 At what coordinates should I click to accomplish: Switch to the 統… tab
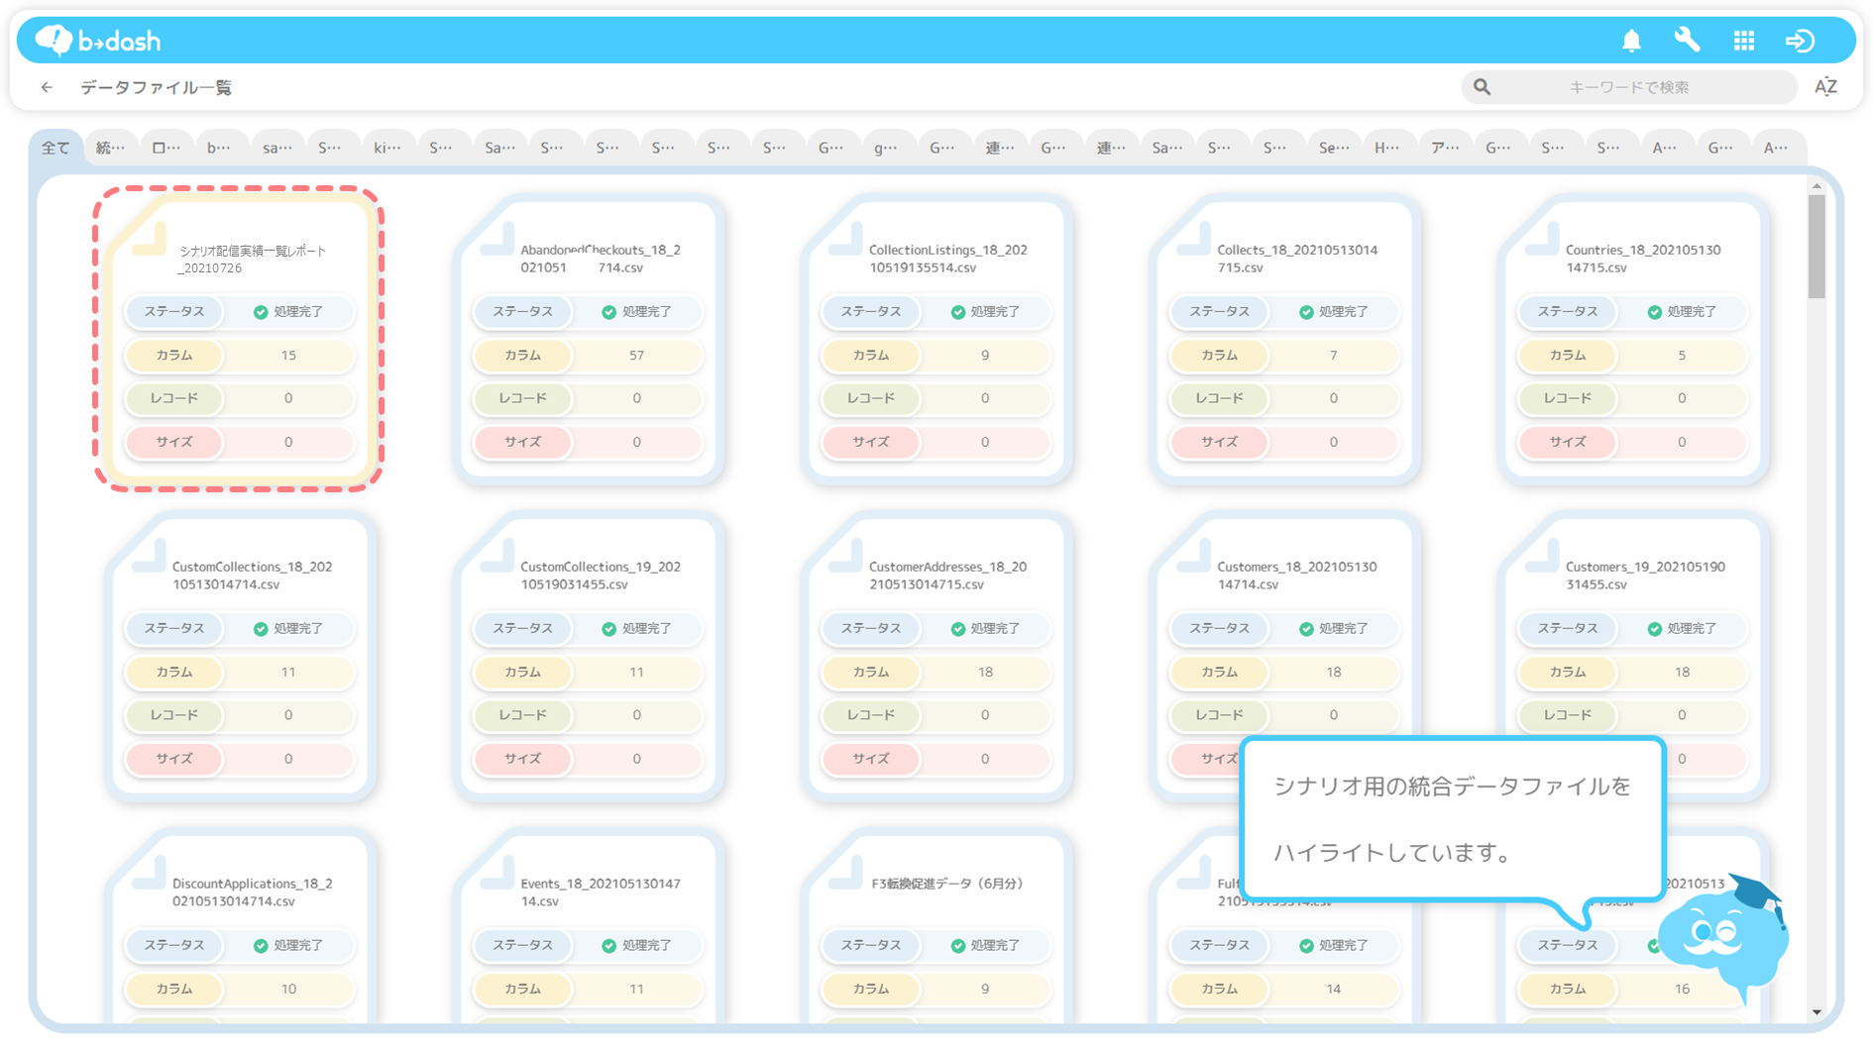click(x=111, y=148)
